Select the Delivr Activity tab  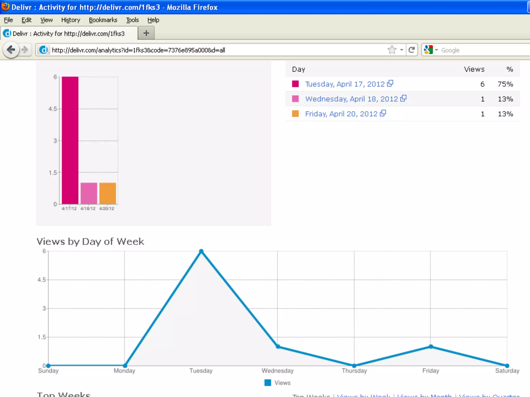[x=69, y=34]
